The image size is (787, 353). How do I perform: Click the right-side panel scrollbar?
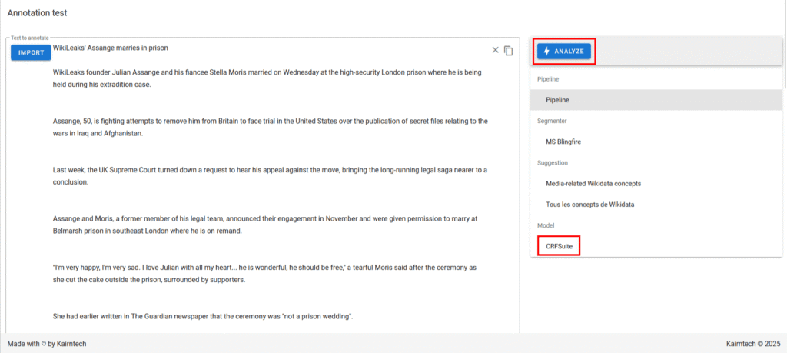tap(783, 77)
